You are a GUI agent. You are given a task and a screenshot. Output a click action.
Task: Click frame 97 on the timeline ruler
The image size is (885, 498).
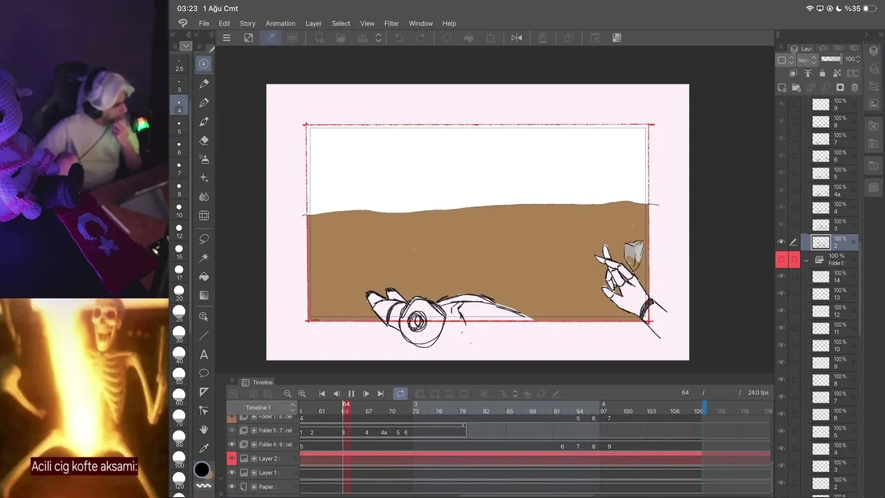click(x=604, y=412)
